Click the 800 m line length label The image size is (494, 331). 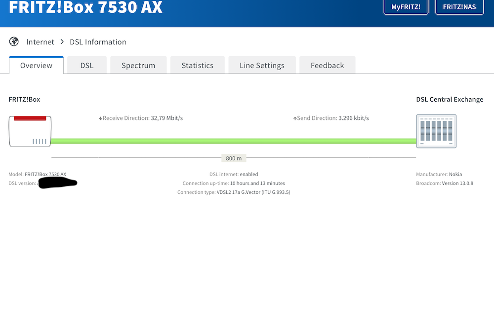coord(234,158)
